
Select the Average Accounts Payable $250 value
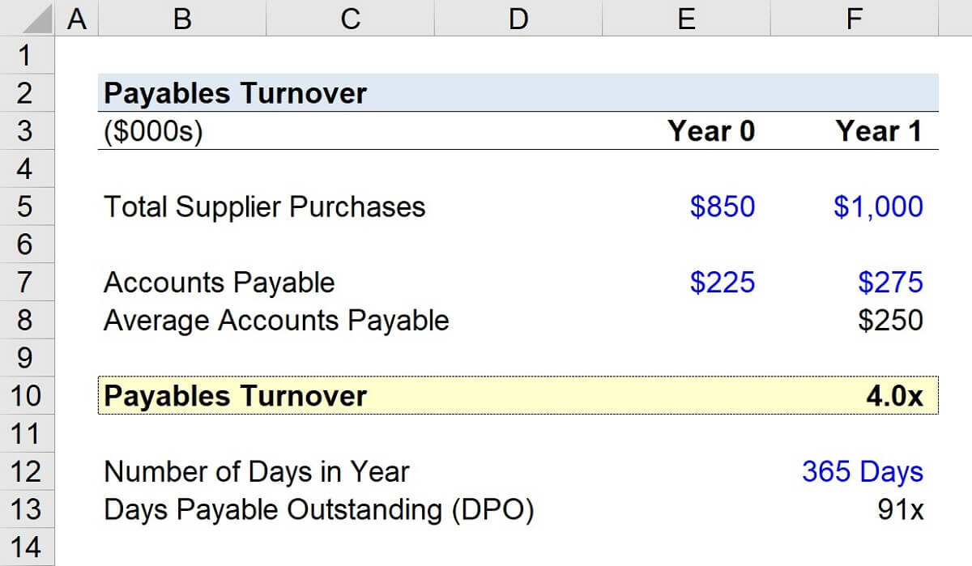[890, 321]
